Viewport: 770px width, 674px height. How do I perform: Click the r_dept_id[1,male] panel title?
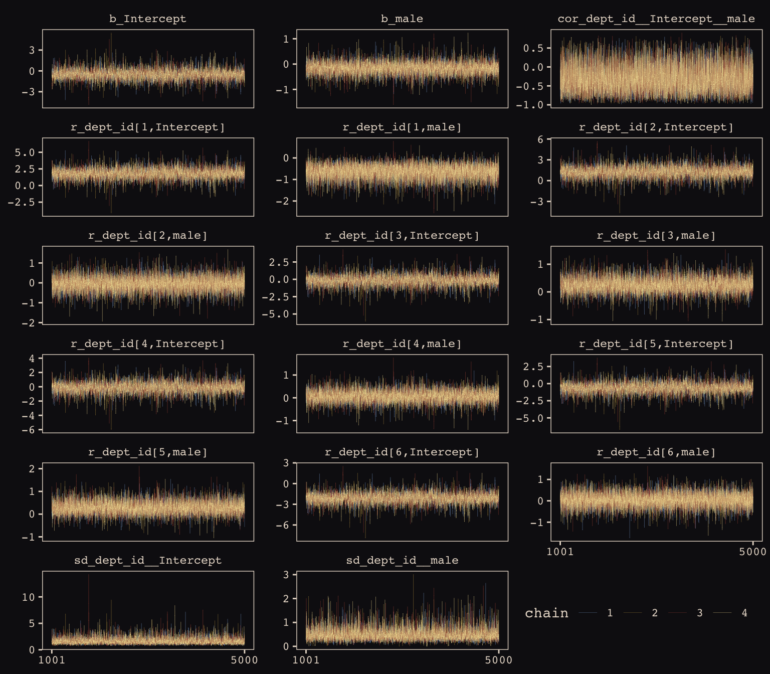tap(402, 127)
